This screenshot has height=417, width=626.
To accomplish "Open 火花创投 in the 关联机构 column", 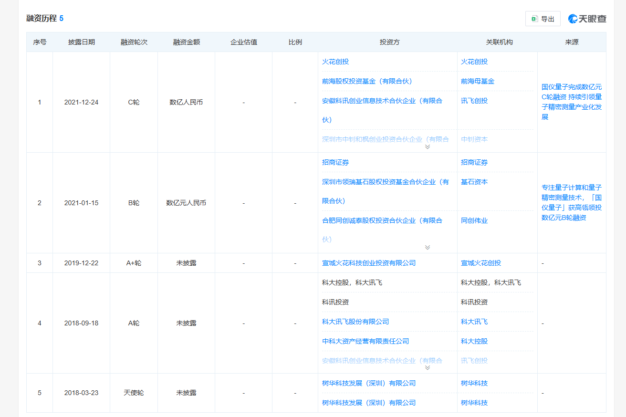I will (474, 62).
